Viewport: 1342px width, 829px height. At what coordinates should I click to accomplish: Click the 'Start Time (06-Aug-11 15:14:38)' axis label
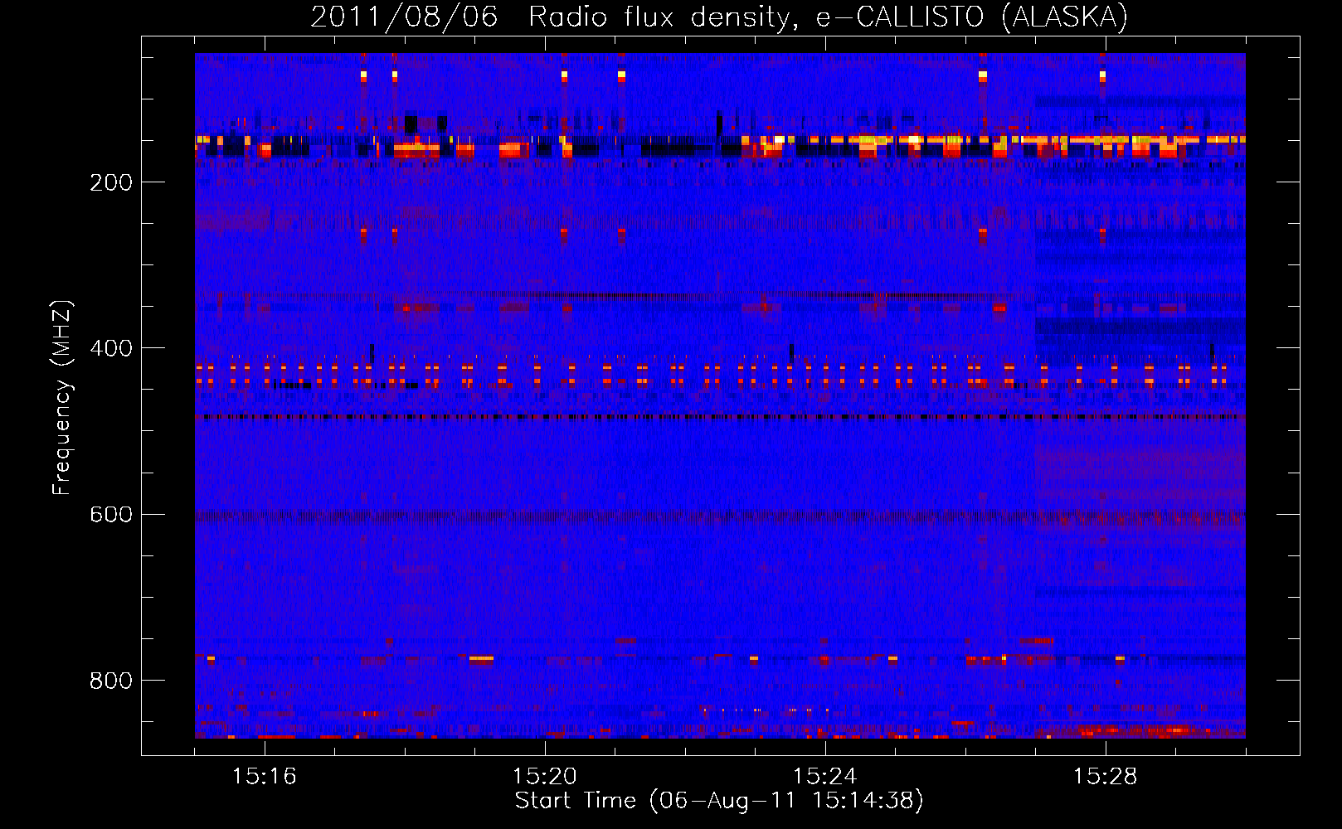pyautogui.click(x=719, y=801)
